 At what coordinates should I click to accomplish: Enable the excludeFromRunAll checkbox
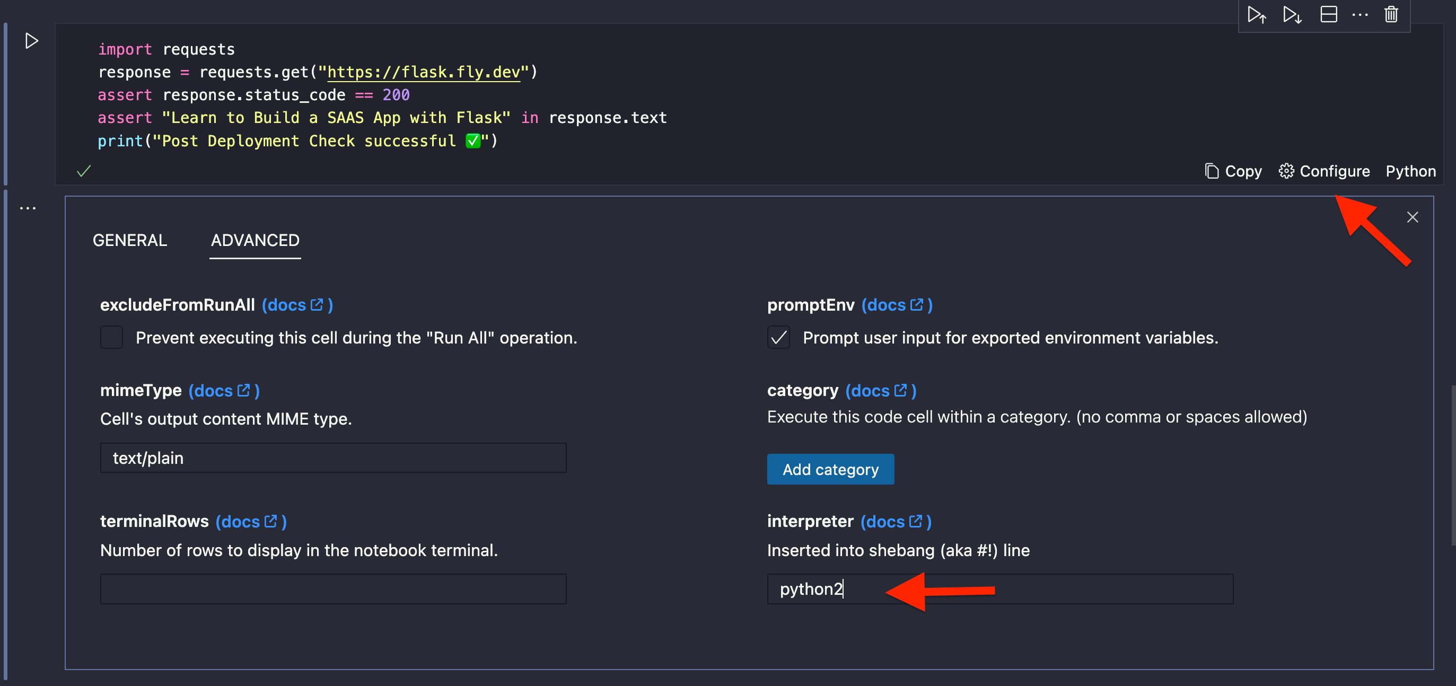(111, 337)
